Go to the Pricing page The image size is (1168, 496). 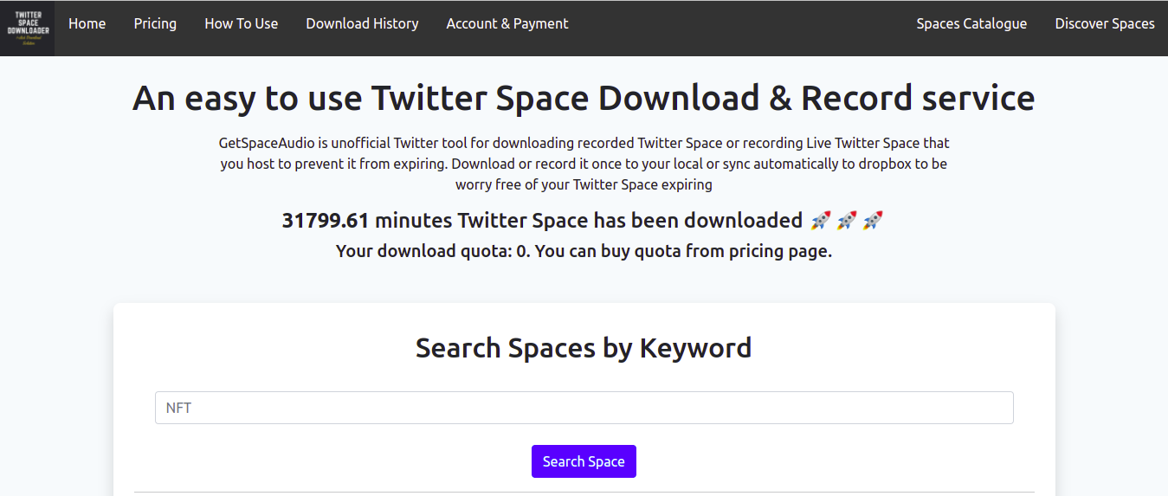pos(155,24)
